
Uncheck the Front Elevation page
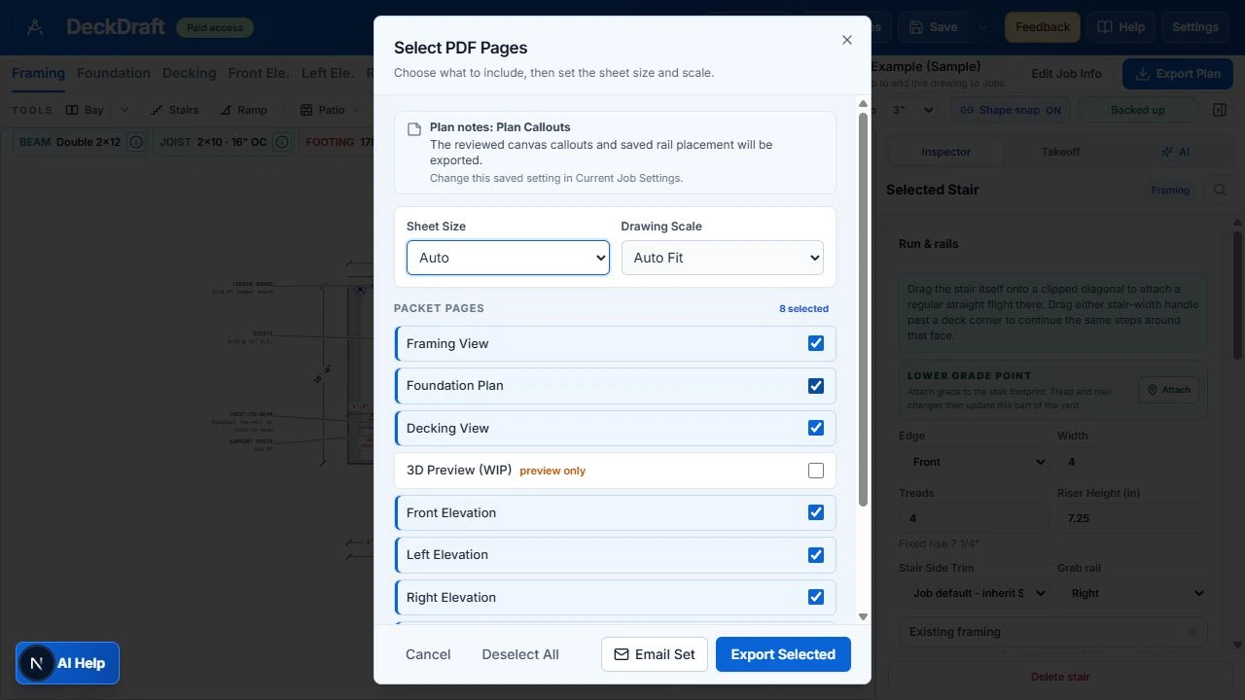click(816, 512)
